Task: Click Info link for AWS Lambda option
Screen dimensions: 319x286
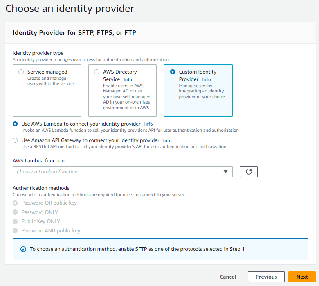Action: [148, 124]
